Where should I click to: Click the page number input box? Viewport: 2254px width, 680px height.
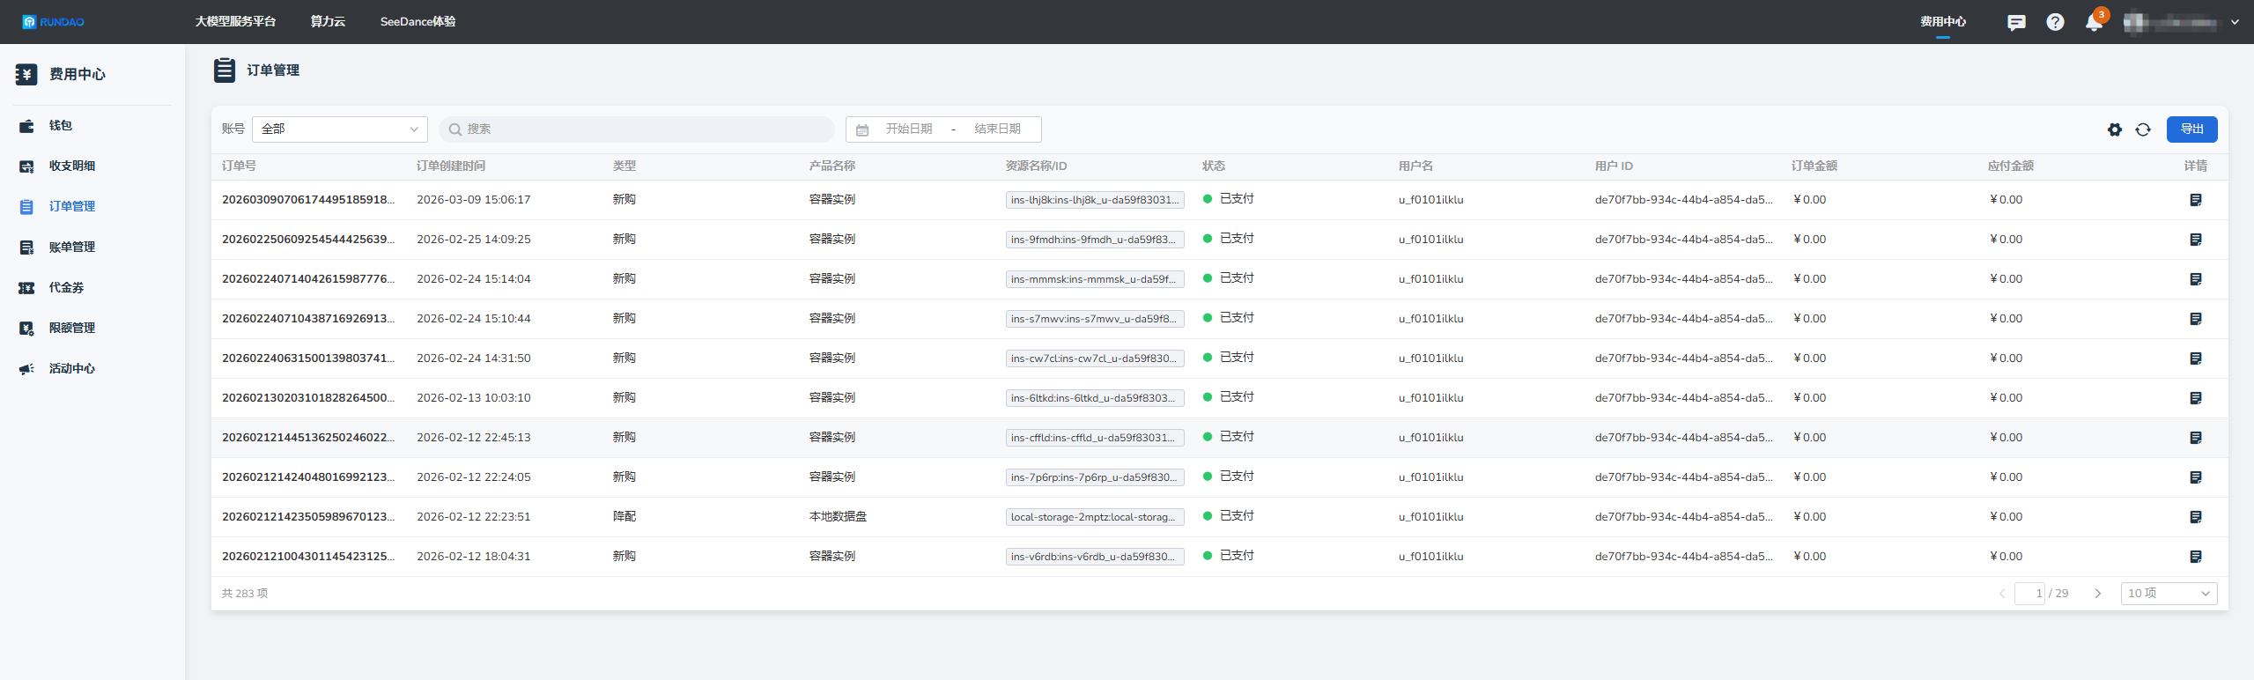pyautogui.click(x=2029, y=594)
